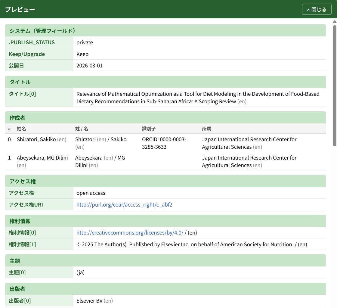Click the 'アクセス権' section header

165,181
